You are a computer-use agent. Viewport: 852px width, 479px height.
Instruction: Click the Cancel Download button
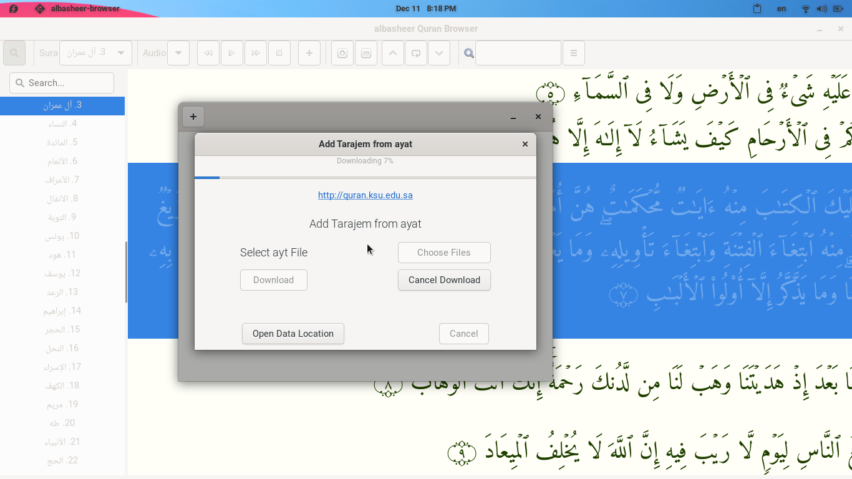(444, 280)
